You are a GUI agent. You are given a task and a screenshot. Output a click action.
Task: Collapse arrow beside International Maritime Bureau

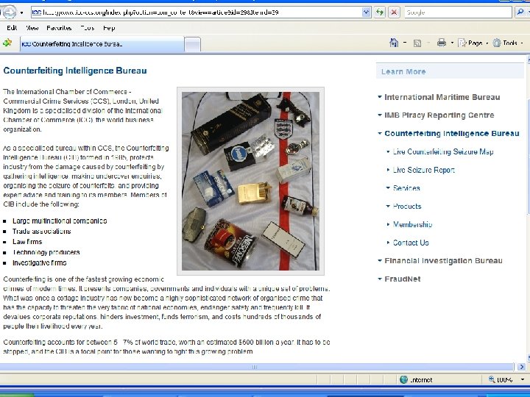click(x=380, y=97)
